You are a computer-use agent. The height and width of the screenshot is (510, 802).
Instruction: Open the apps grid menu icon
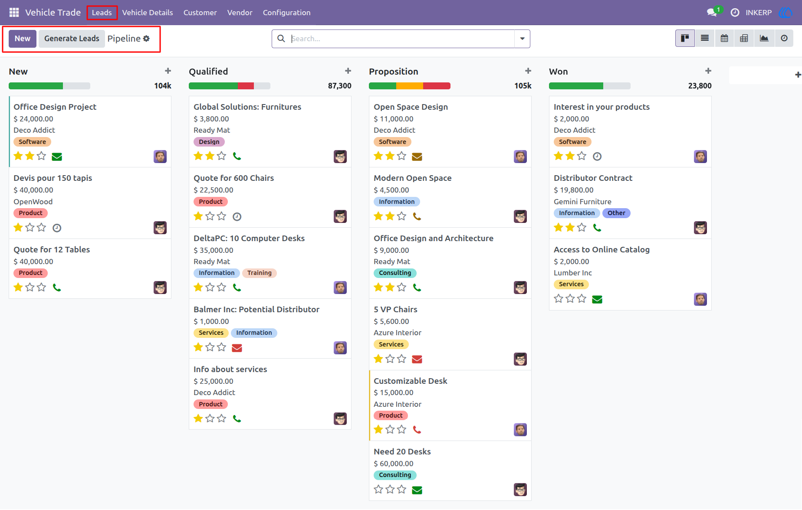(x=14, y=13)
